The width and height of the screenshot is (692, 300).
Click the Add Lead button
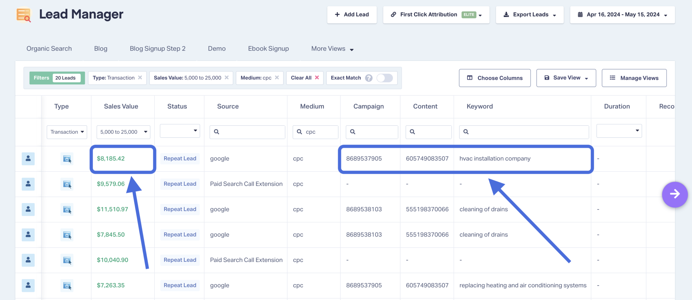click(x=352, y=15)
